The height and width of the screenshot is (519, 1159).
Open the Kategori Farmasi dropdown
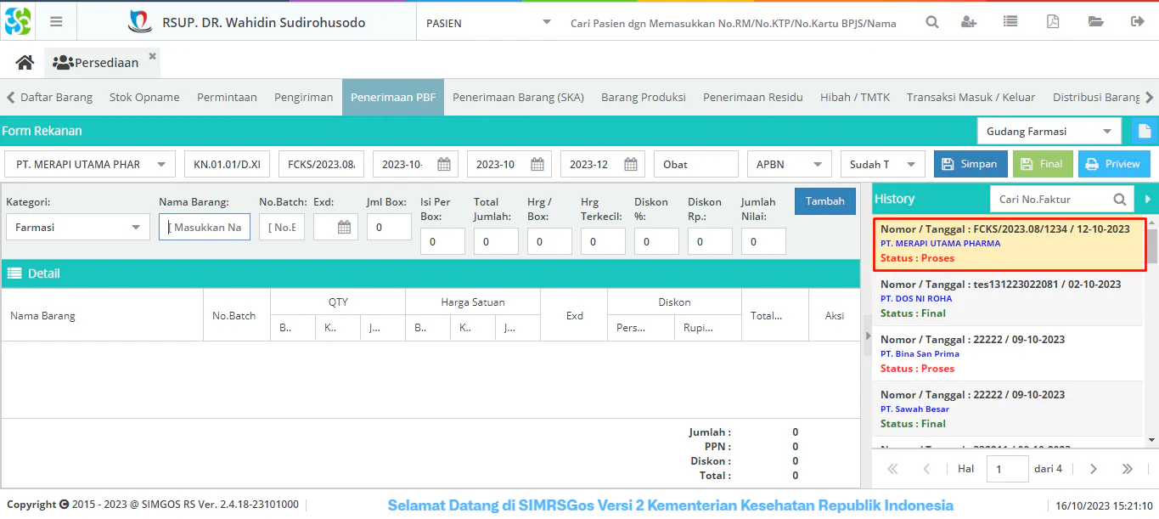coord(136,227)
